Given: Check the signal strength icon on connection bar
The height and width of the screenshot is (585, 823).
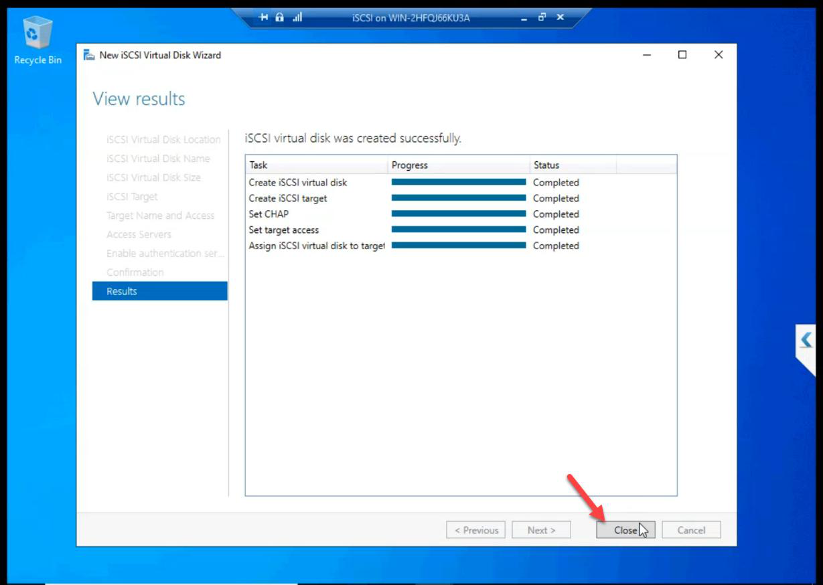Looking at the screenshot, I should pyautogui.click(x=297, y=17).
